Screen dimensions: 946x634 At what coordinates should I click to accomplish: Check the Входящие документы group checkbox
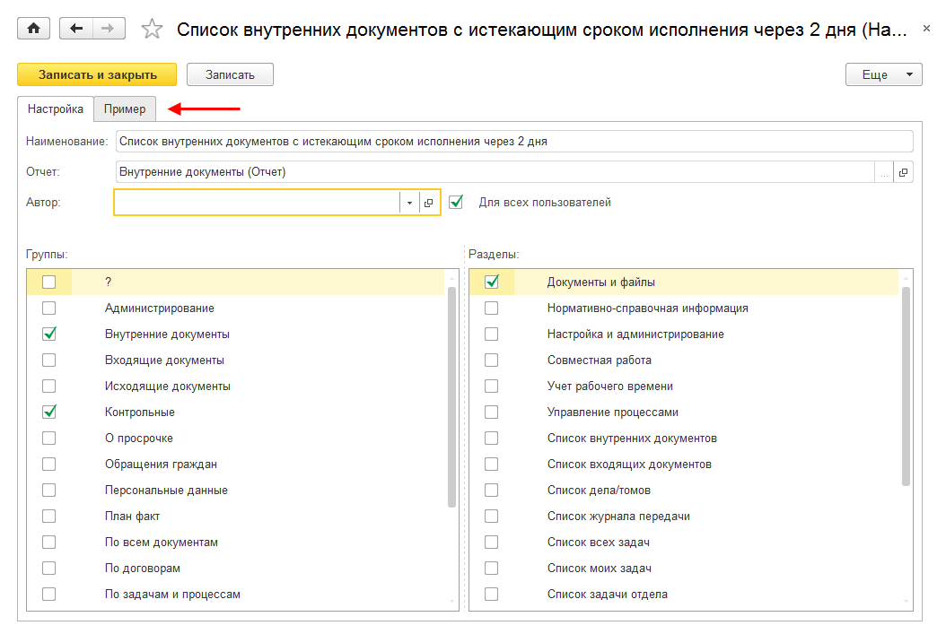49,360
